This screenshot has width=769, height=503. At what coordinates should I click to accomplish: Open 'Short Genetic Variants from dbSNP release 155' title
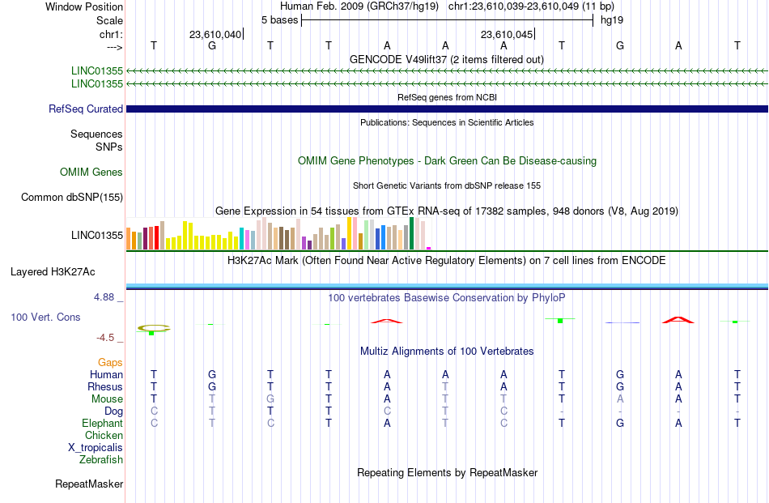coord(447,185)
